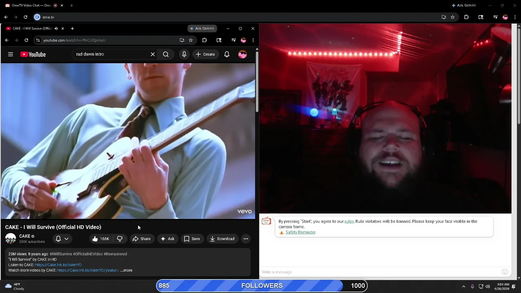Save the video to a playlist
521x293 pixels.
tap(192, 239)
